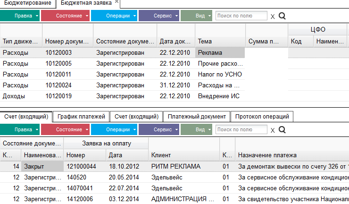Sort by Сумма column header
The width and height of the screenshot is (349, 204).
(266, 36)
